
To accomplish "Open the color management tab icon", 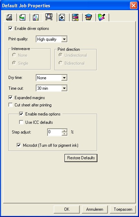I will pyautogui.click(x=36, y=18).
